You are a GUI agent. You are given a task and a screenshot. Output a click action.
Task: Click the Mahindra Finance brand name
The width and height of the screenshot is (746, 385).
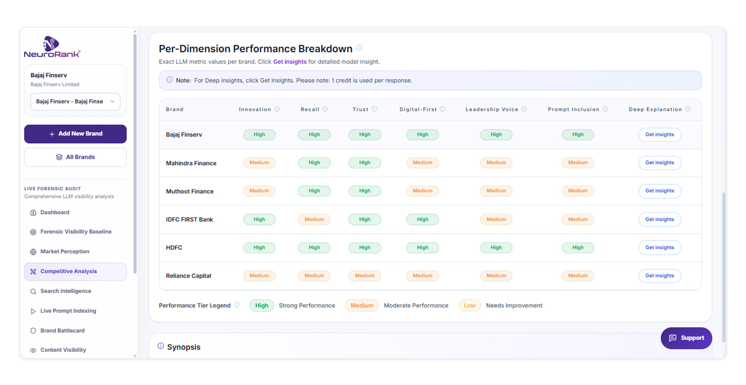click(191, 163)
